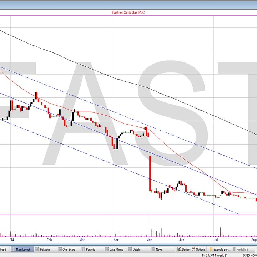The width and height of the screenshot is (257, 257).
Task: Open the Data Mining tab
Action: pyautogui.click(x=114, y=249)
